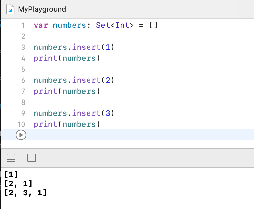The height and width of the screenshot is (209, 254).
Task: Click the Set type in line 1
Action: [x=103, y=25]
